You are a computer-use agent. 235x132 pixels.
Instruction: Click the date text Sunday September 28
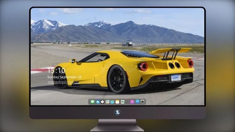65,77
